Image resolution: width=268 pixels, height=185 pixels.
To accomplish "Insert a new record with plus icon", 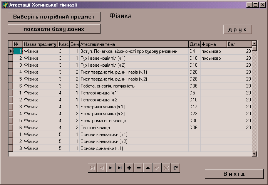I will point(129,168).
